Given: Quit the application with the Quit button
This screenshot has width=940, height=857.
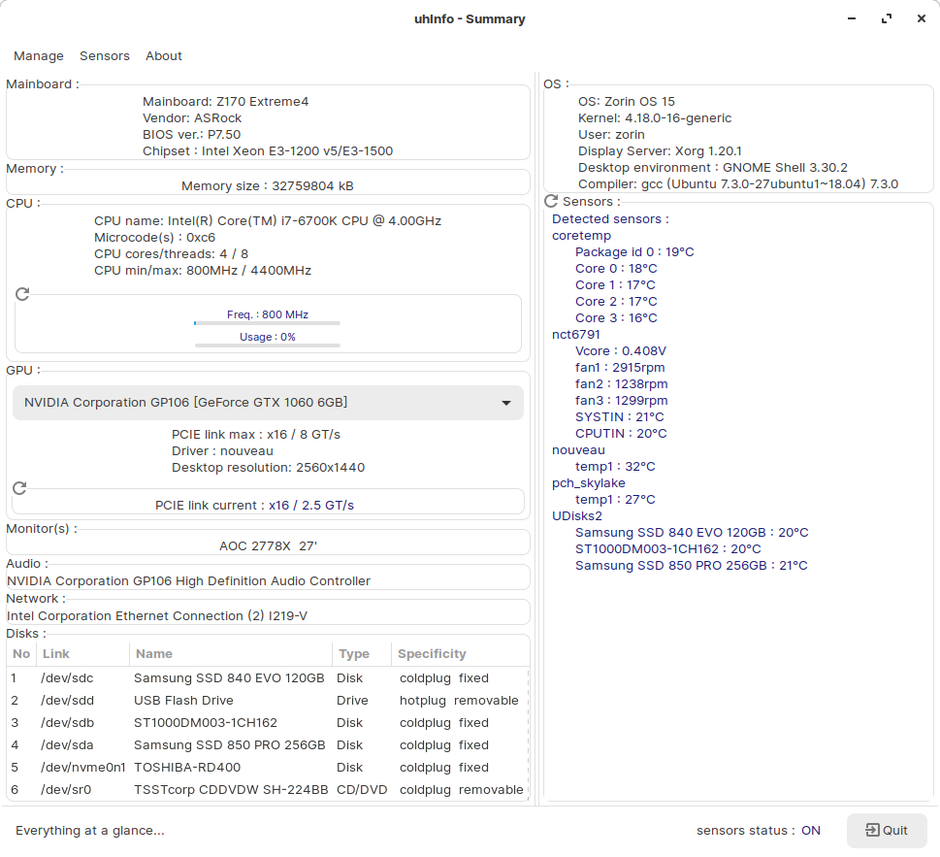Looking at the screenshot, I should [887, 831].
